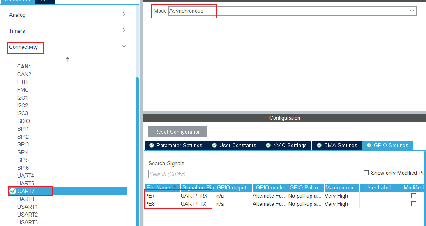Select UART5 peripheral
The width and height of the screenshot is (426, 226).
click(25, 183)
